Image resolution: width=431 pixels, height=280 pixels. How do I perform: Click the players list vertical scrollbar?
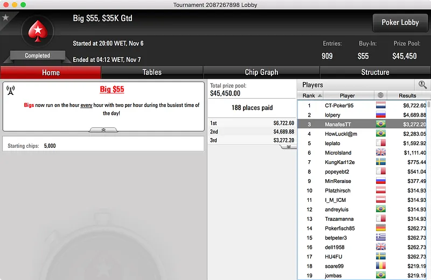(x=429, y=190)
